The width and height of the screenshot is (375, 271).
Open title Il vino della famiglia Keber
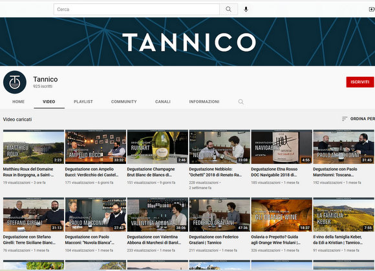point(337,240)
